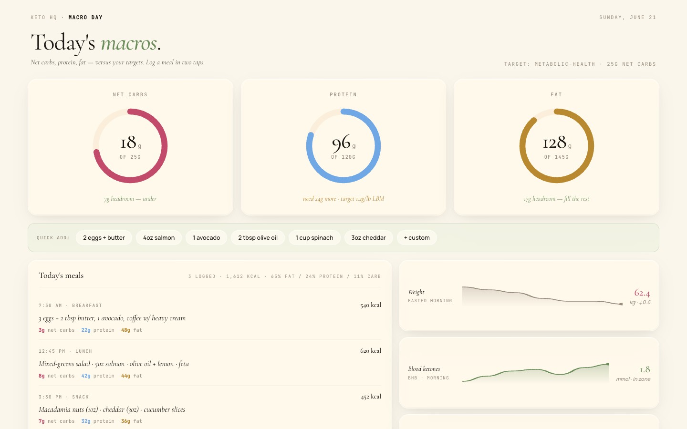Click the '62.4' weight reading
The height and width of the screenshot is (429, 687).
pyautogui.click(x=642, y=293)
